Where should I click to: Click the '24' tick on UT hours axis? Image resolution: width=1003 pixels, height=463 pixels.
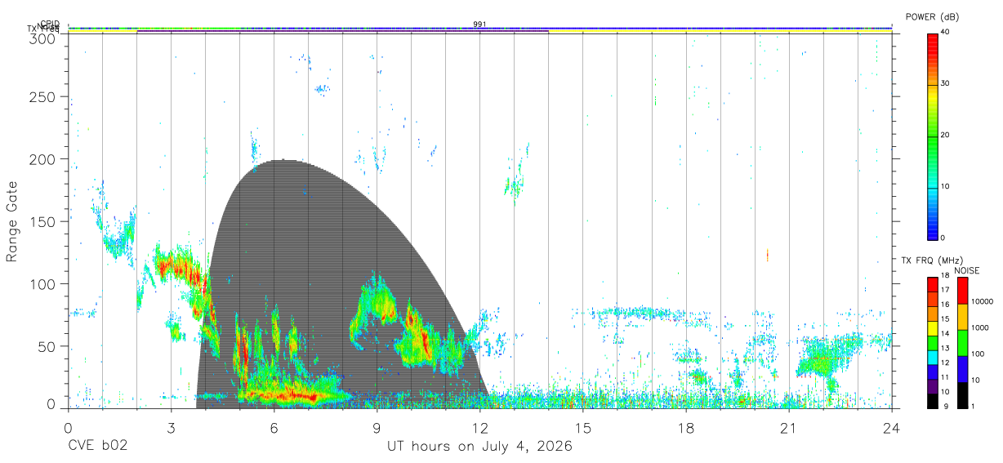891,427
